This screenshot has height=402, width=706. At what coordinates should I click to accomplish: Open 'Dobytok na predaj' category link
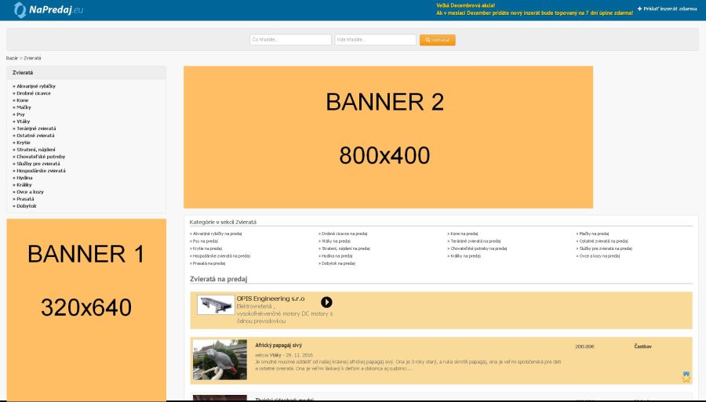pos(338,263)
